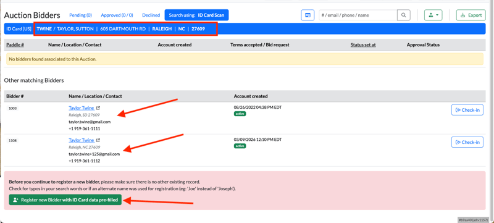494x223 pixels.
Task: Click the active badge under 08/26/2022 date
Action: (x=240, y=114)
